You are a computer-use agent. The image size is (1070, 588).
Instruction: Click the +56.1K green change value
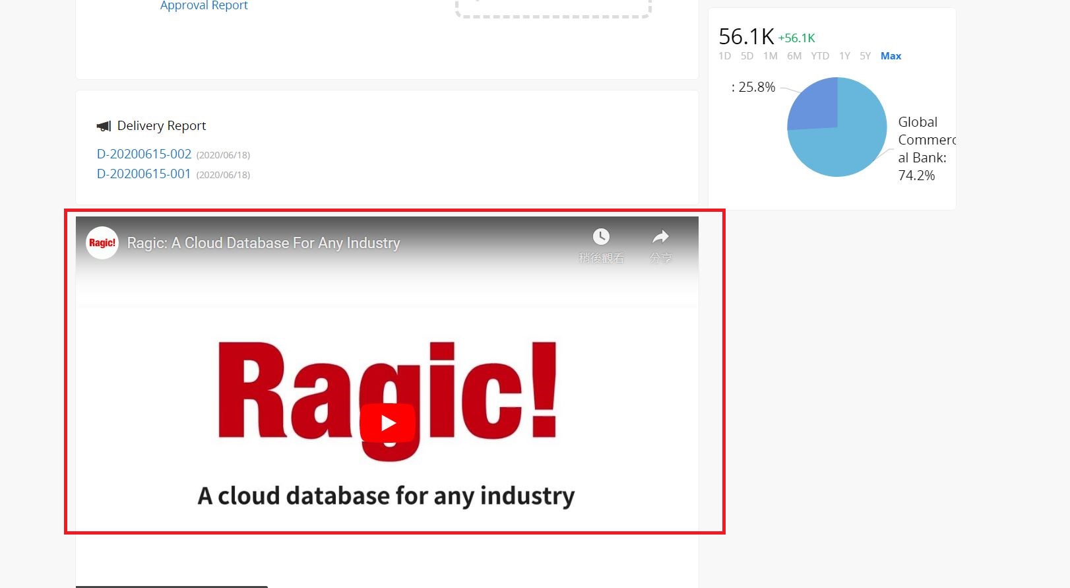(796, 38)
